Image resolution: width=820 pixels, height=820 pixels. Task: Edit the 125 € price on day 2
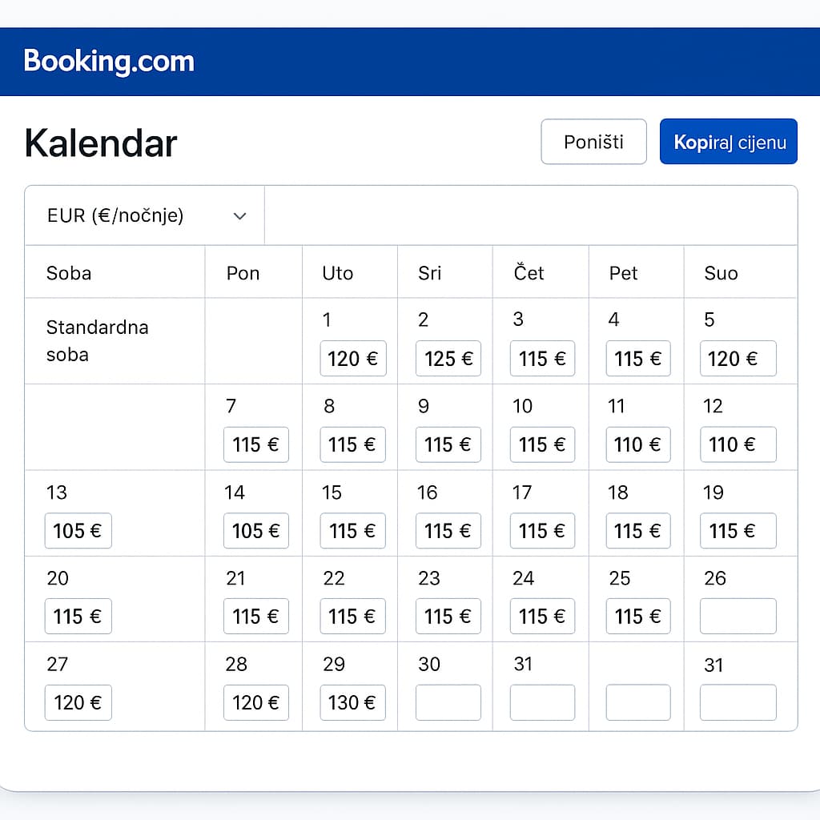[448, 358]
